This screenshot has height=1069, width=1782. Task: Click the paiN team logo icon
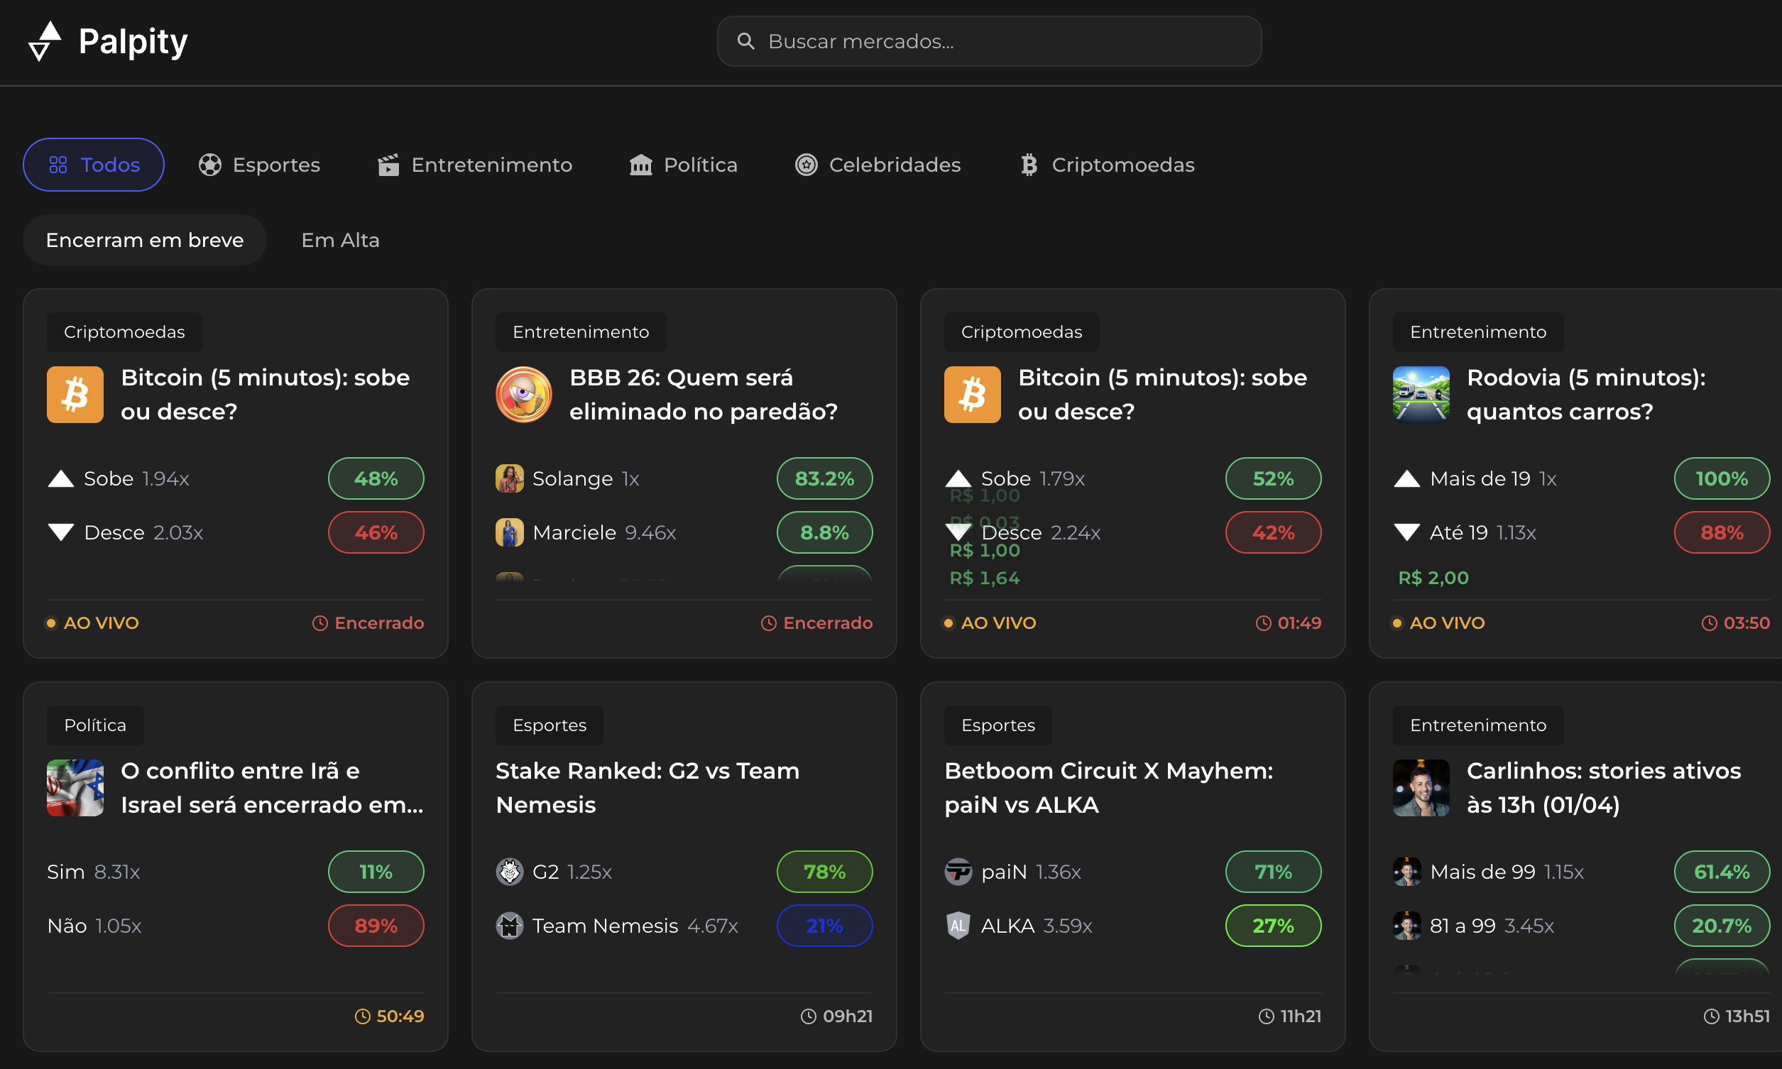click(958, 872)
